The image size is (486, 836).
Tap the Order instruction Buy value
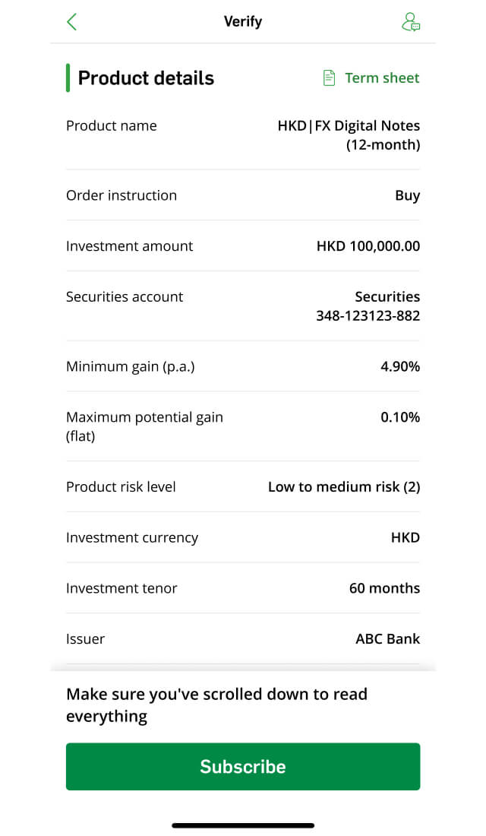click(408, 195)
